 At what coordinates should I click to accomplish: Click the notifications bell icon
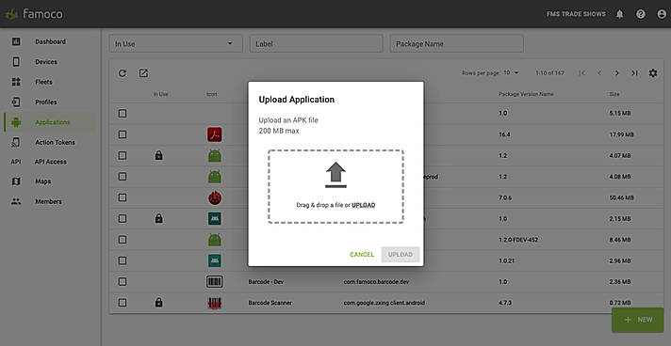(619, 14)
